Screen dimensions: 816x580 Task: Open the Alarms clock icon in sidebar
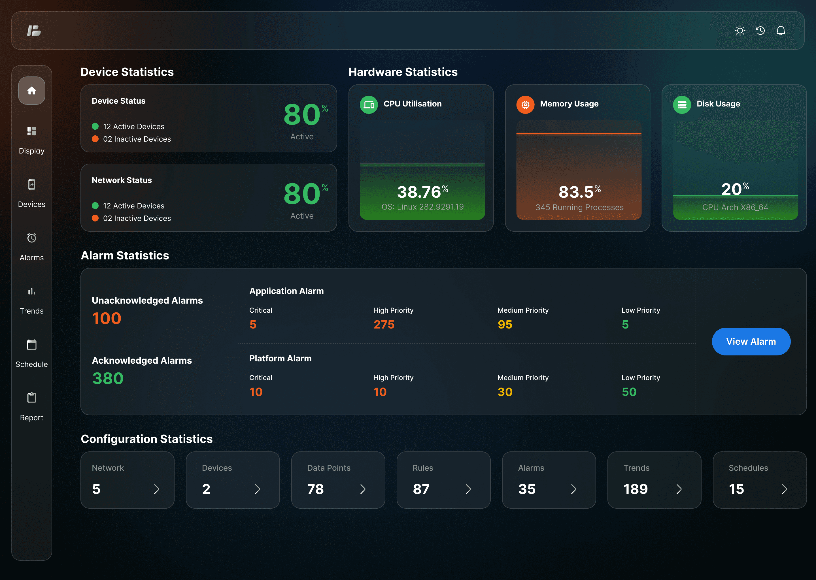(x=31, y=238)
